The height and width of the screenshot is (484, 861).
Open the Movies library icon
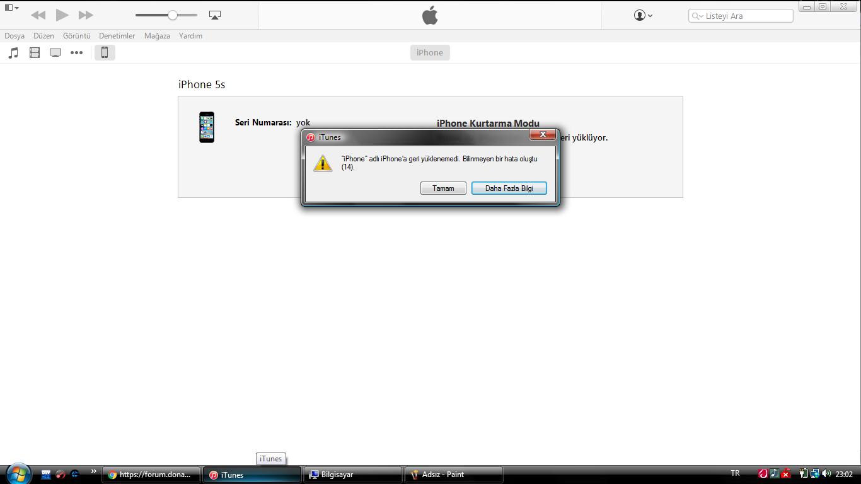pos(35,53)
